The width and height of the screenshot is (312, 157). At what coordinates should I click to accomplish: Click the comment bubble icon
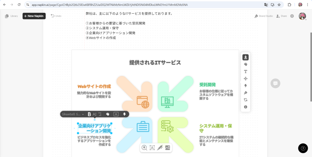click(275, 83)
